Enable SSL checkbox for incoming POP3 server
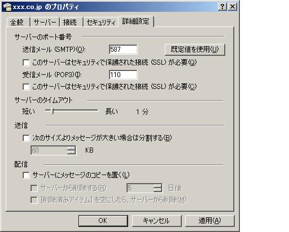The width and height of the screenshot is (289, 232). point(26,87)
